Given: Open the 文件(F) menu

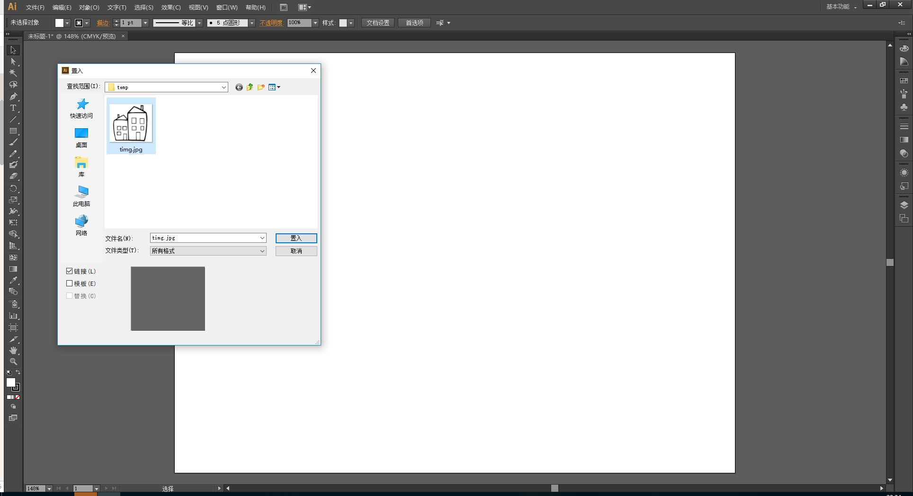Looking at the screenshot, I should click(x=35, y=7).
